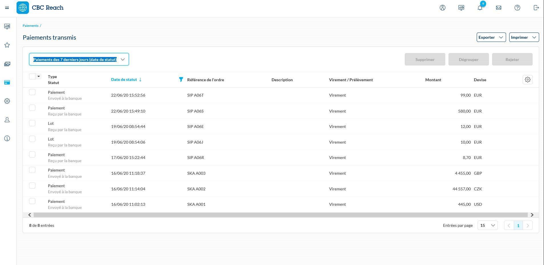
Task: Click the reference SKA A001
Action: (x=196, y=204)
